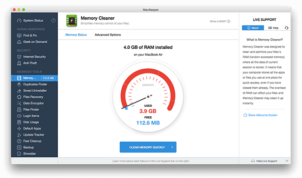
Task: Select Memory Cleaner in sidebar
Action: point(35,78)
